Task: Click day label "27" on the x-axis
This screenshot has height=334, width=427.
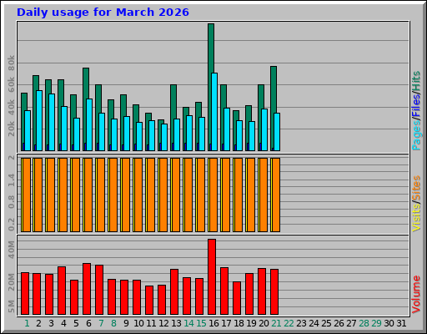Action: (351, 323)
